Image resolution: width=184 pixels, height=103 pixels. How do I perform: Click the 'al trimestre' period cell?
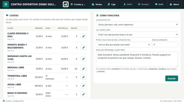pyautogui.click(x=50, y=77)
